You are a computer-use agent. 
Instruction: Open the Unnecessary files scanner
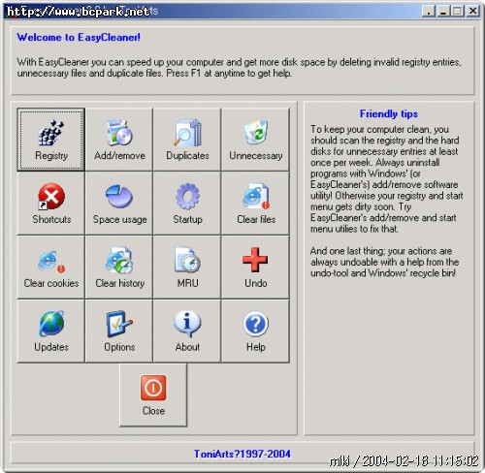255,140
